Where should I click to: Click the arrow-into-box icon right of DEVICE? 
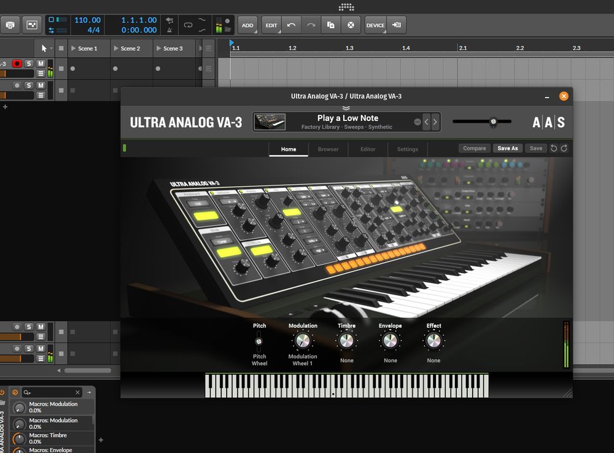point(396,25)
